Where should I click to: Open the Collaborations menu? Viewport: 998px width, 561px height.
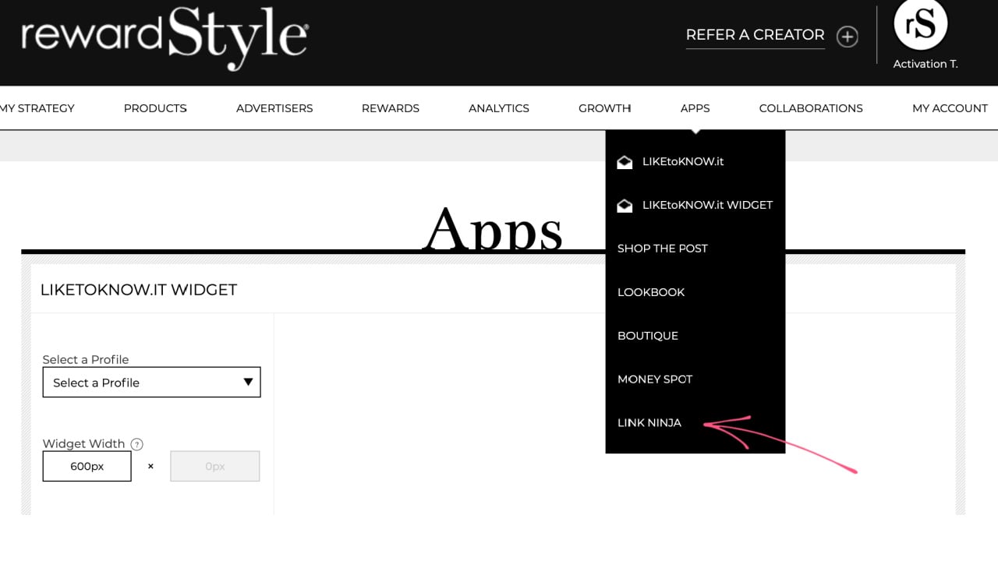(x=811, y=108)
